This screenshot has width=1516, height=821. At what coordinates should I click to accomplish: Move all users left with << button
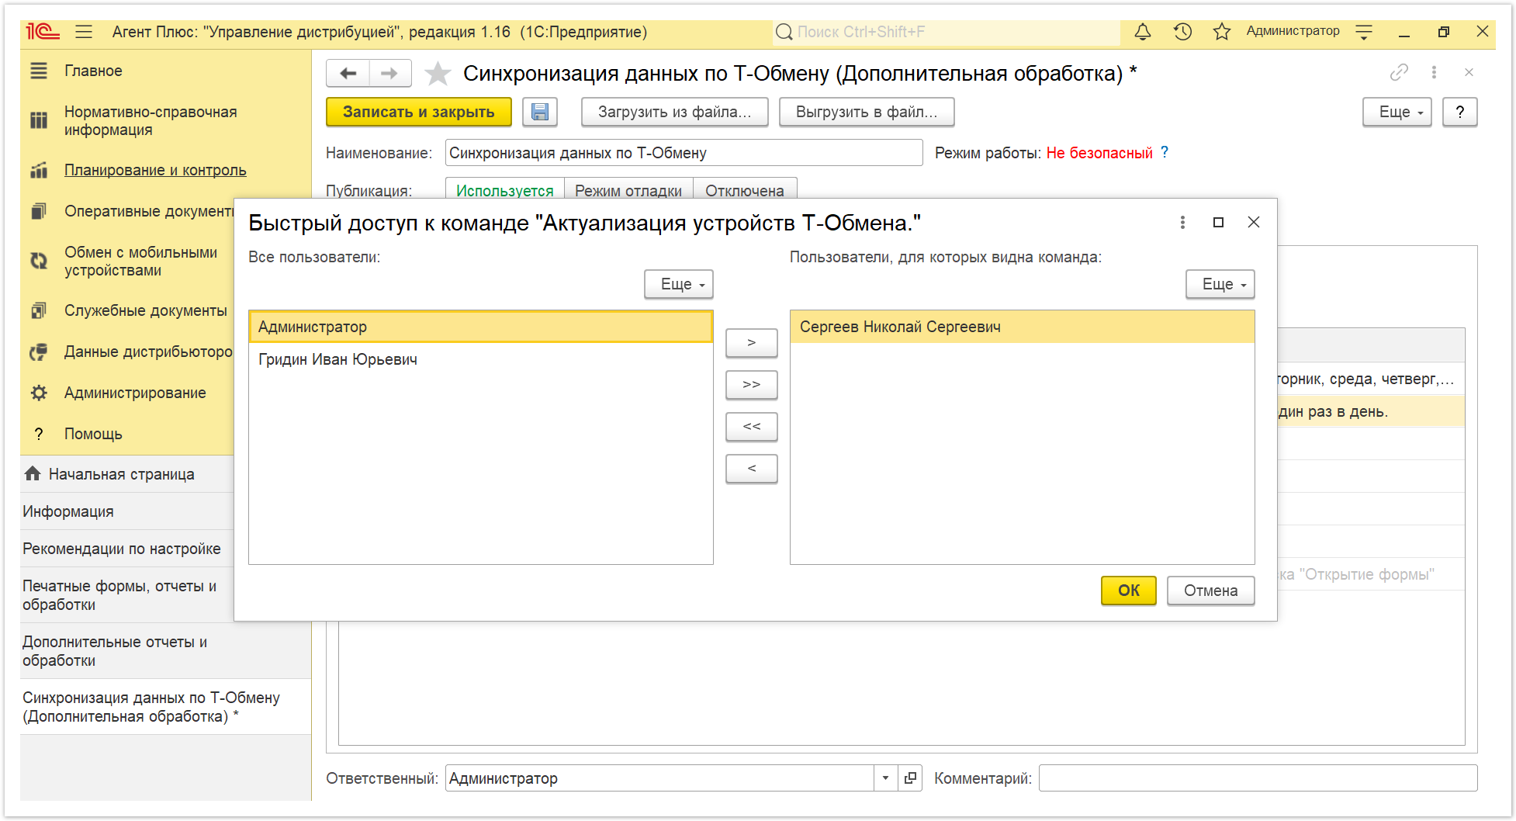click(x=752, y=427)
